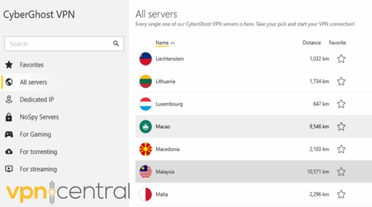Click the Malta flag icon

click(145, 194)
